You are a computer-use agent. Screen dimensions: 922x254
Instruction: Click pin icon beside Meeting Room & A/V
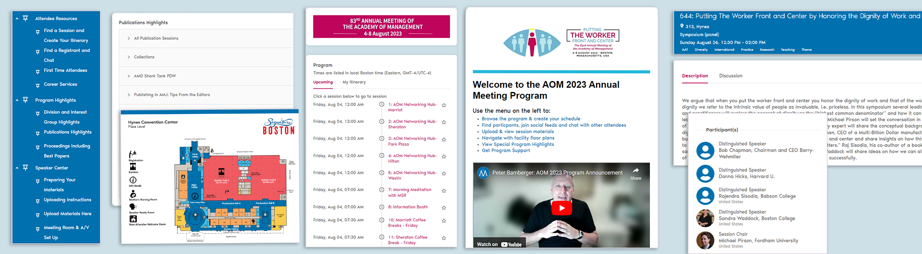pyautogui.click(x=38, y=229)
